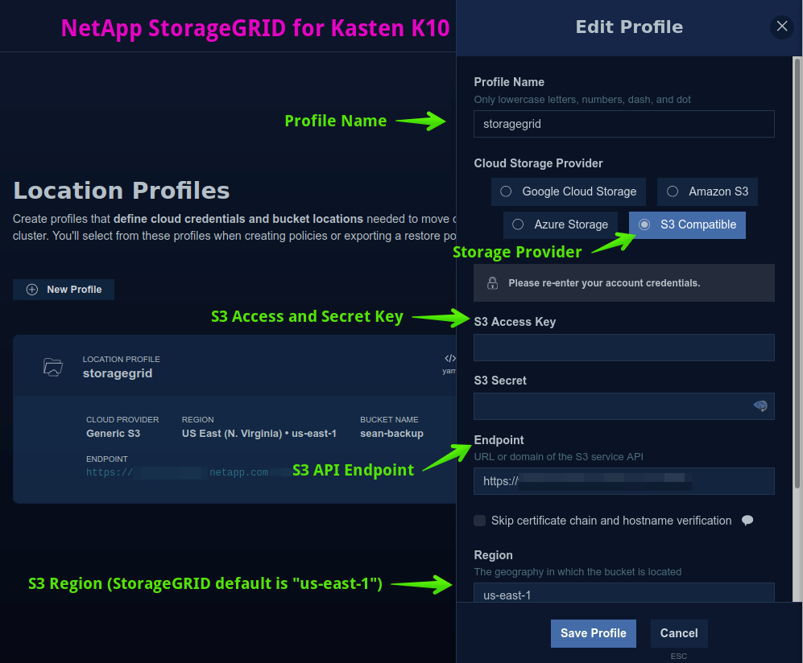The width and height of the screenshot is (803, 663).
Task: Cancel editing the profile
Action: (679, 633)
